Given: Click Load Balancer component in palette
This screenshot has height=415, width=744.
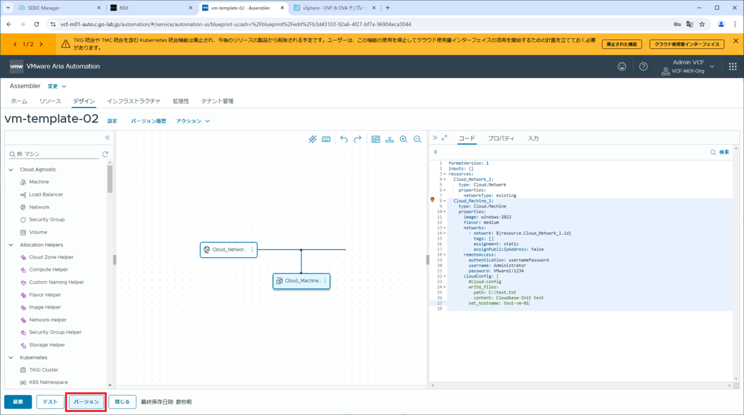Looking at the screenshot, I should click(x=46, y=194).
